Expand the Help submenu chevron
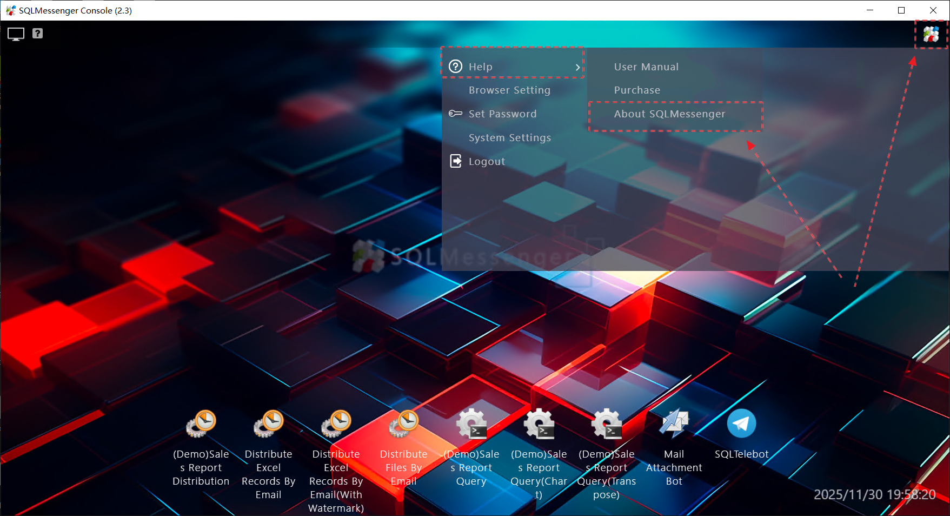The width and height of the screenshot is (950, 516). point(577,67)
